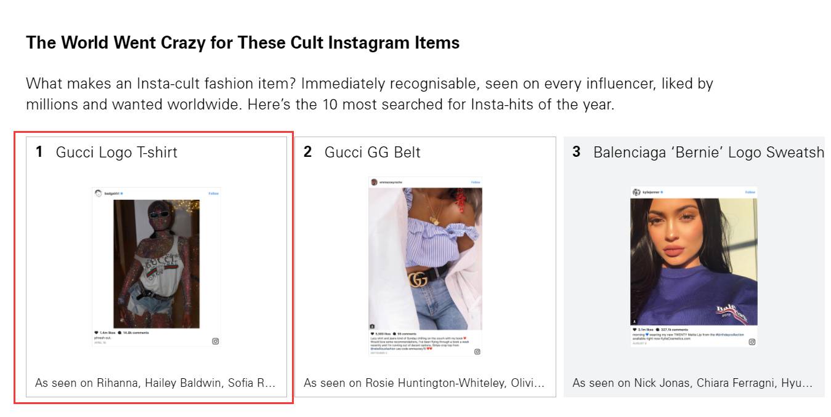Image resolution: width=831 pixels, height=417 pixels.
Task: Like badgalriri's post using the heart icon
Action: click(97, 332)
